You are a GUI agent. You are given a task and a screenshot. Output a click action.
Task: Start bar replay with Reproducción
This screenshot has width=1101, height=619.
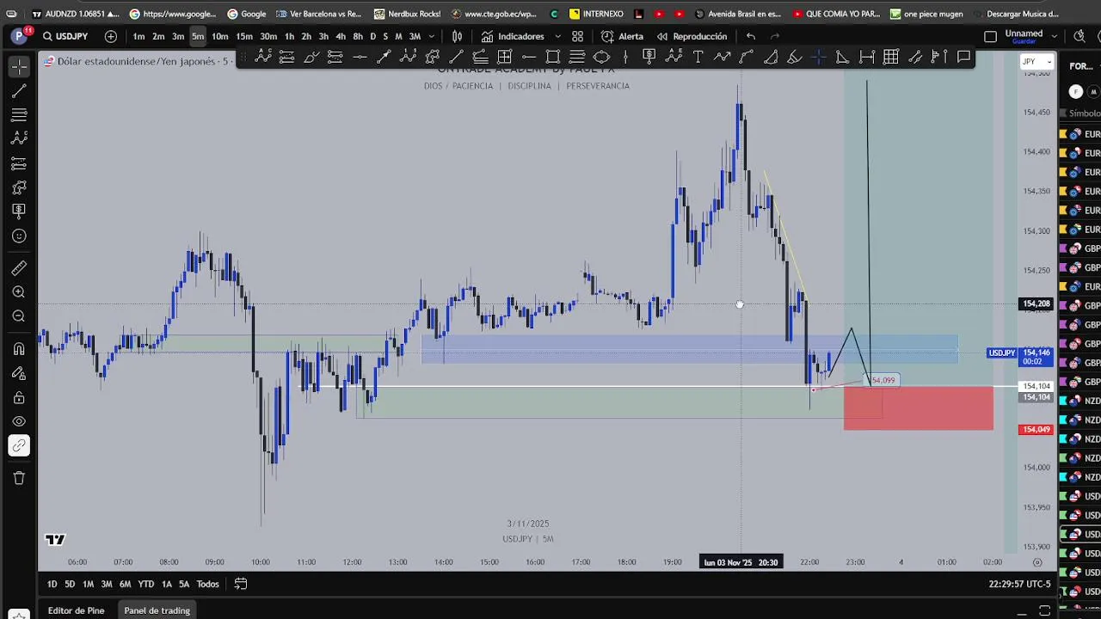click(x=692, y=36)
